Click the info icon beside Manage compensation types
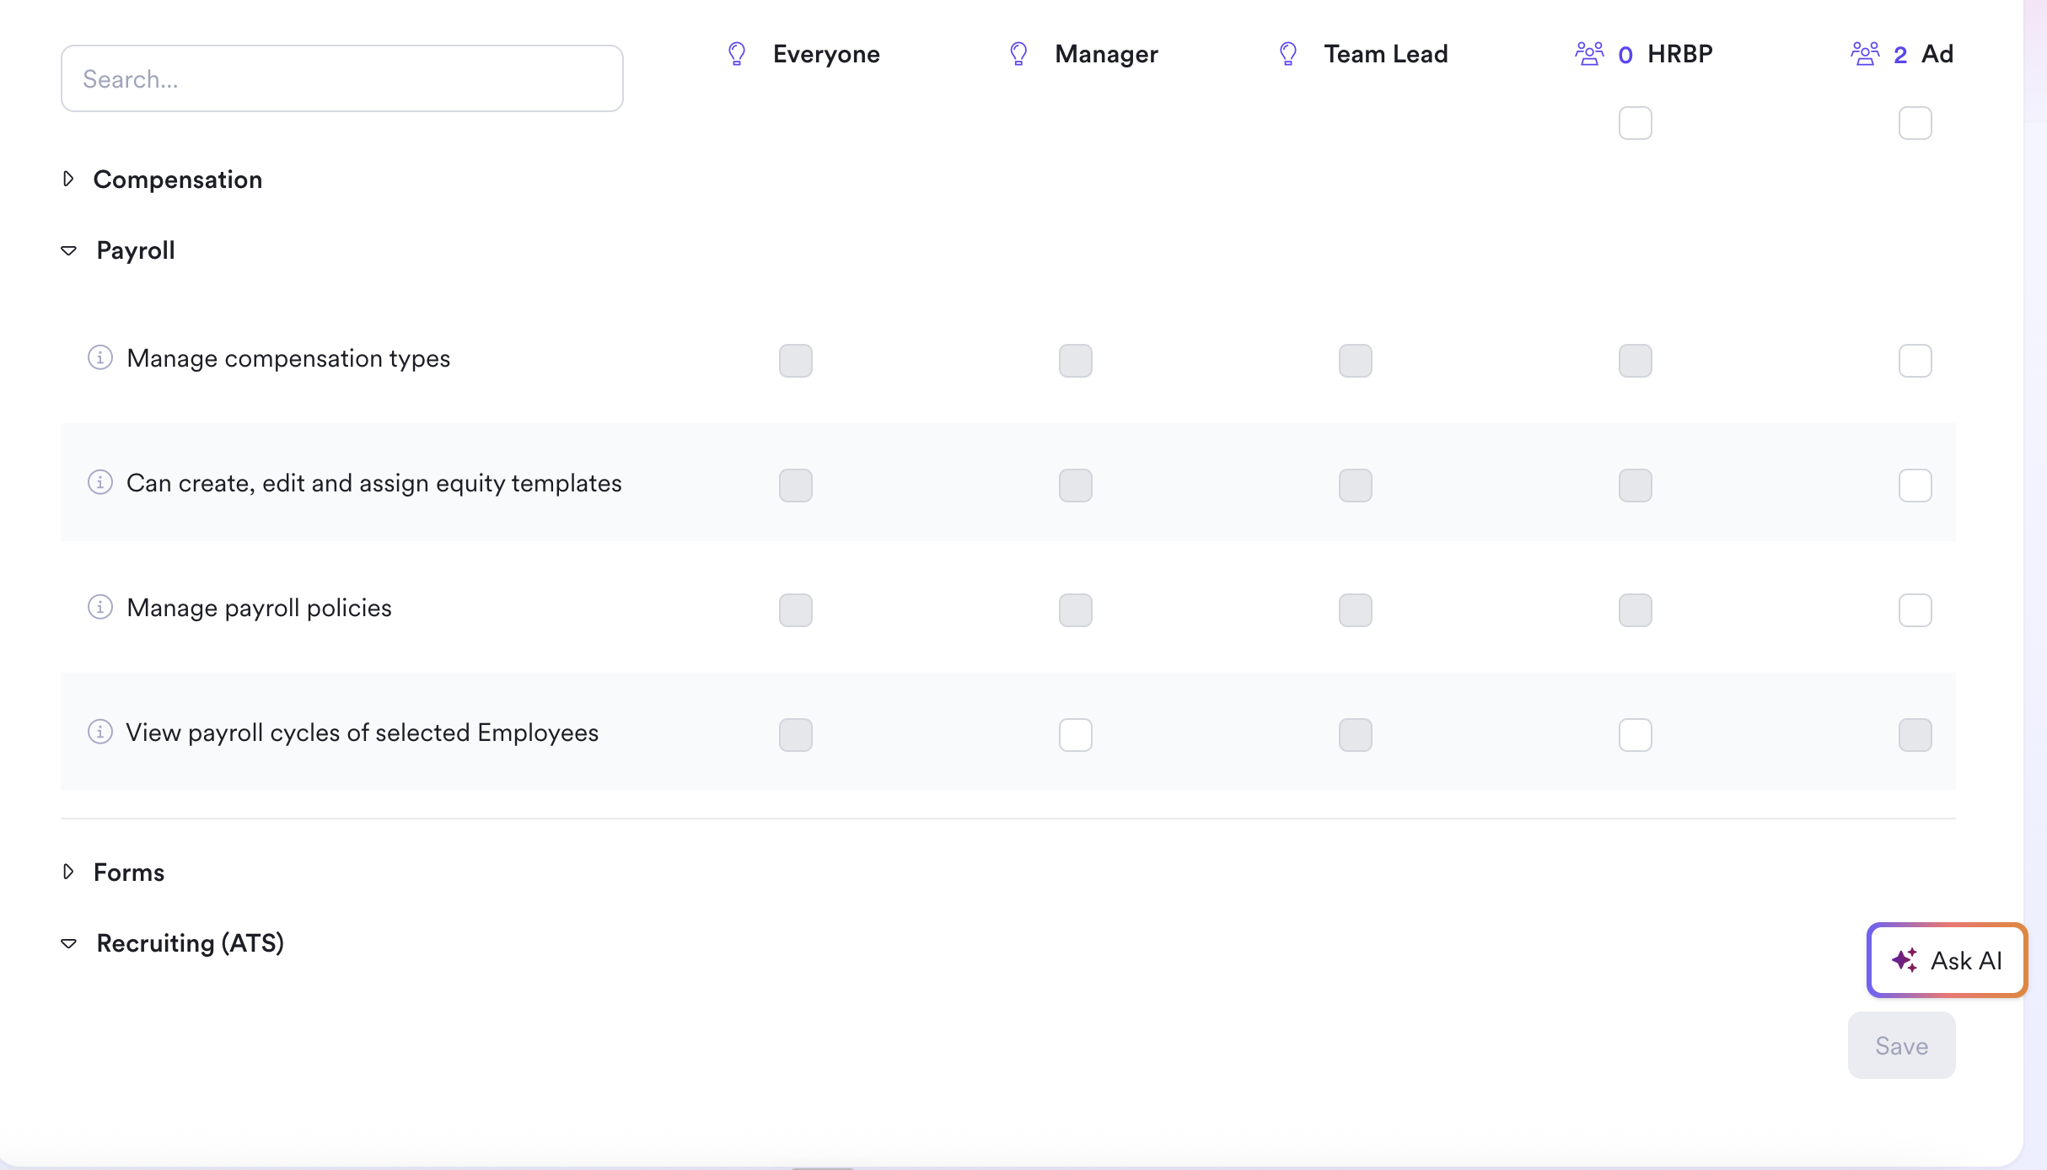The height and width of the screenshot is (1170, 2047). [100, 357]
